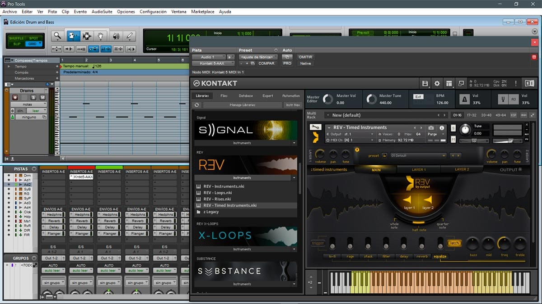Adjust the instrument Tune knob
Viewport: 542px width, 304px height.
[465, 130]
